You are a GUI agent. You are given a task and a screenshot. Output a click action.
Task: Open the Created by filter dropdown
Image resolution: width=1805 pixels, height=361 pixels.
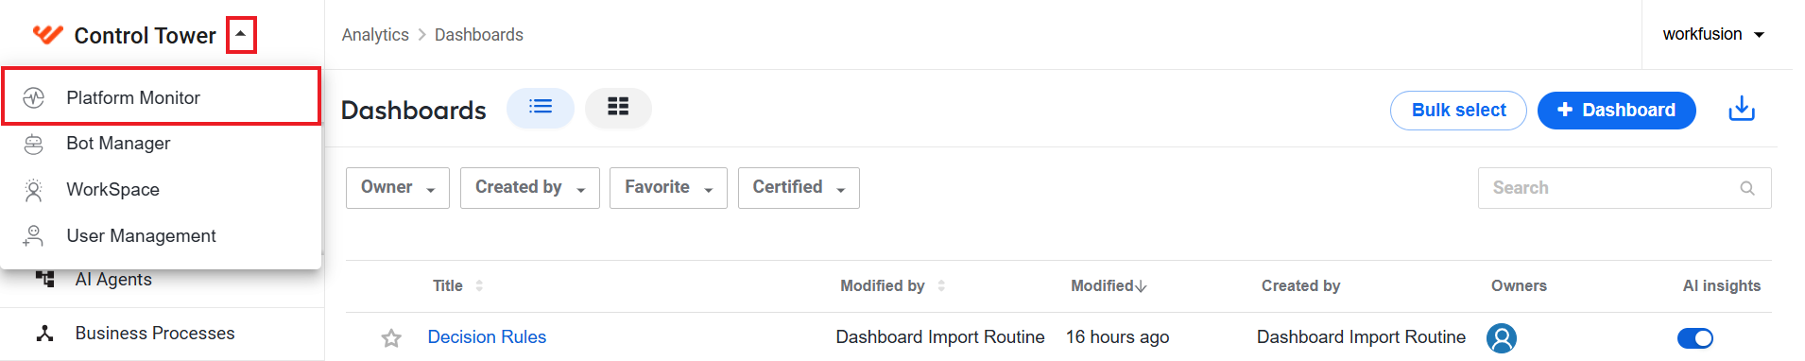[530, 187]
